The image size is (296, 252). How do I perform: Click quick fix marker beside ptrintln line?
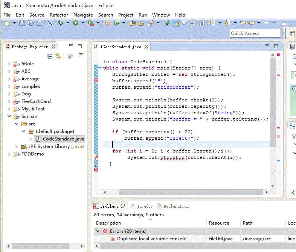96,157
